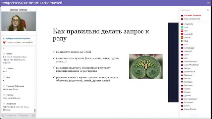This screenshot has height=119, width=212.
Task: Click the flag icon beside Olga
Action: click(182, 41)
